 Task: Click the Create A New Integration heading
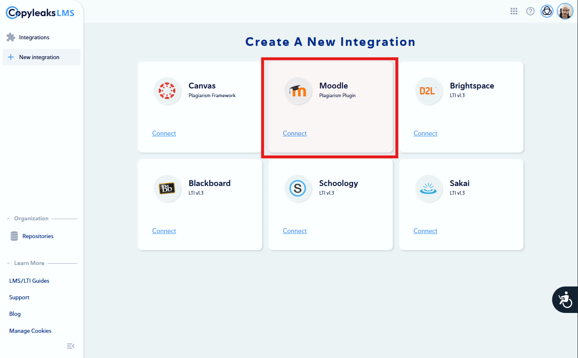point(330,42)
